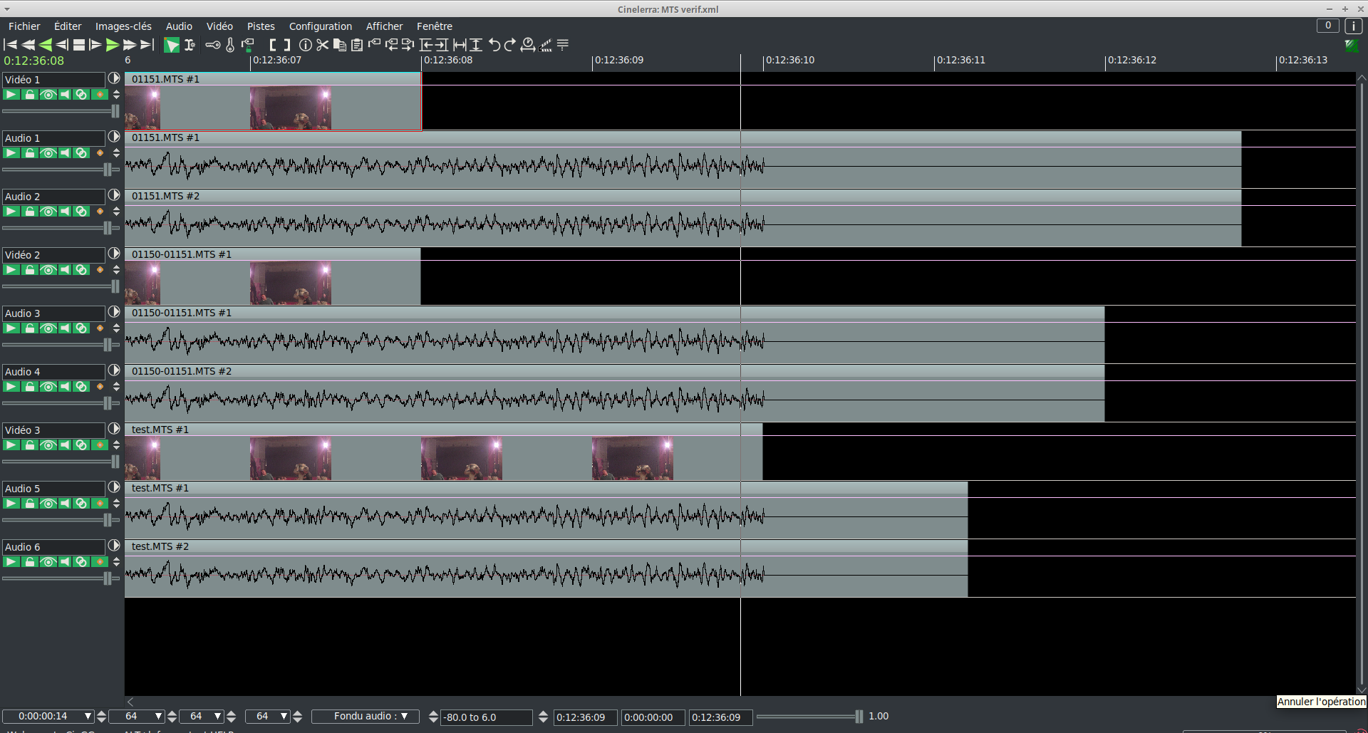Click the cut (scissors) toolbar icon

click(x=323, y=45)
